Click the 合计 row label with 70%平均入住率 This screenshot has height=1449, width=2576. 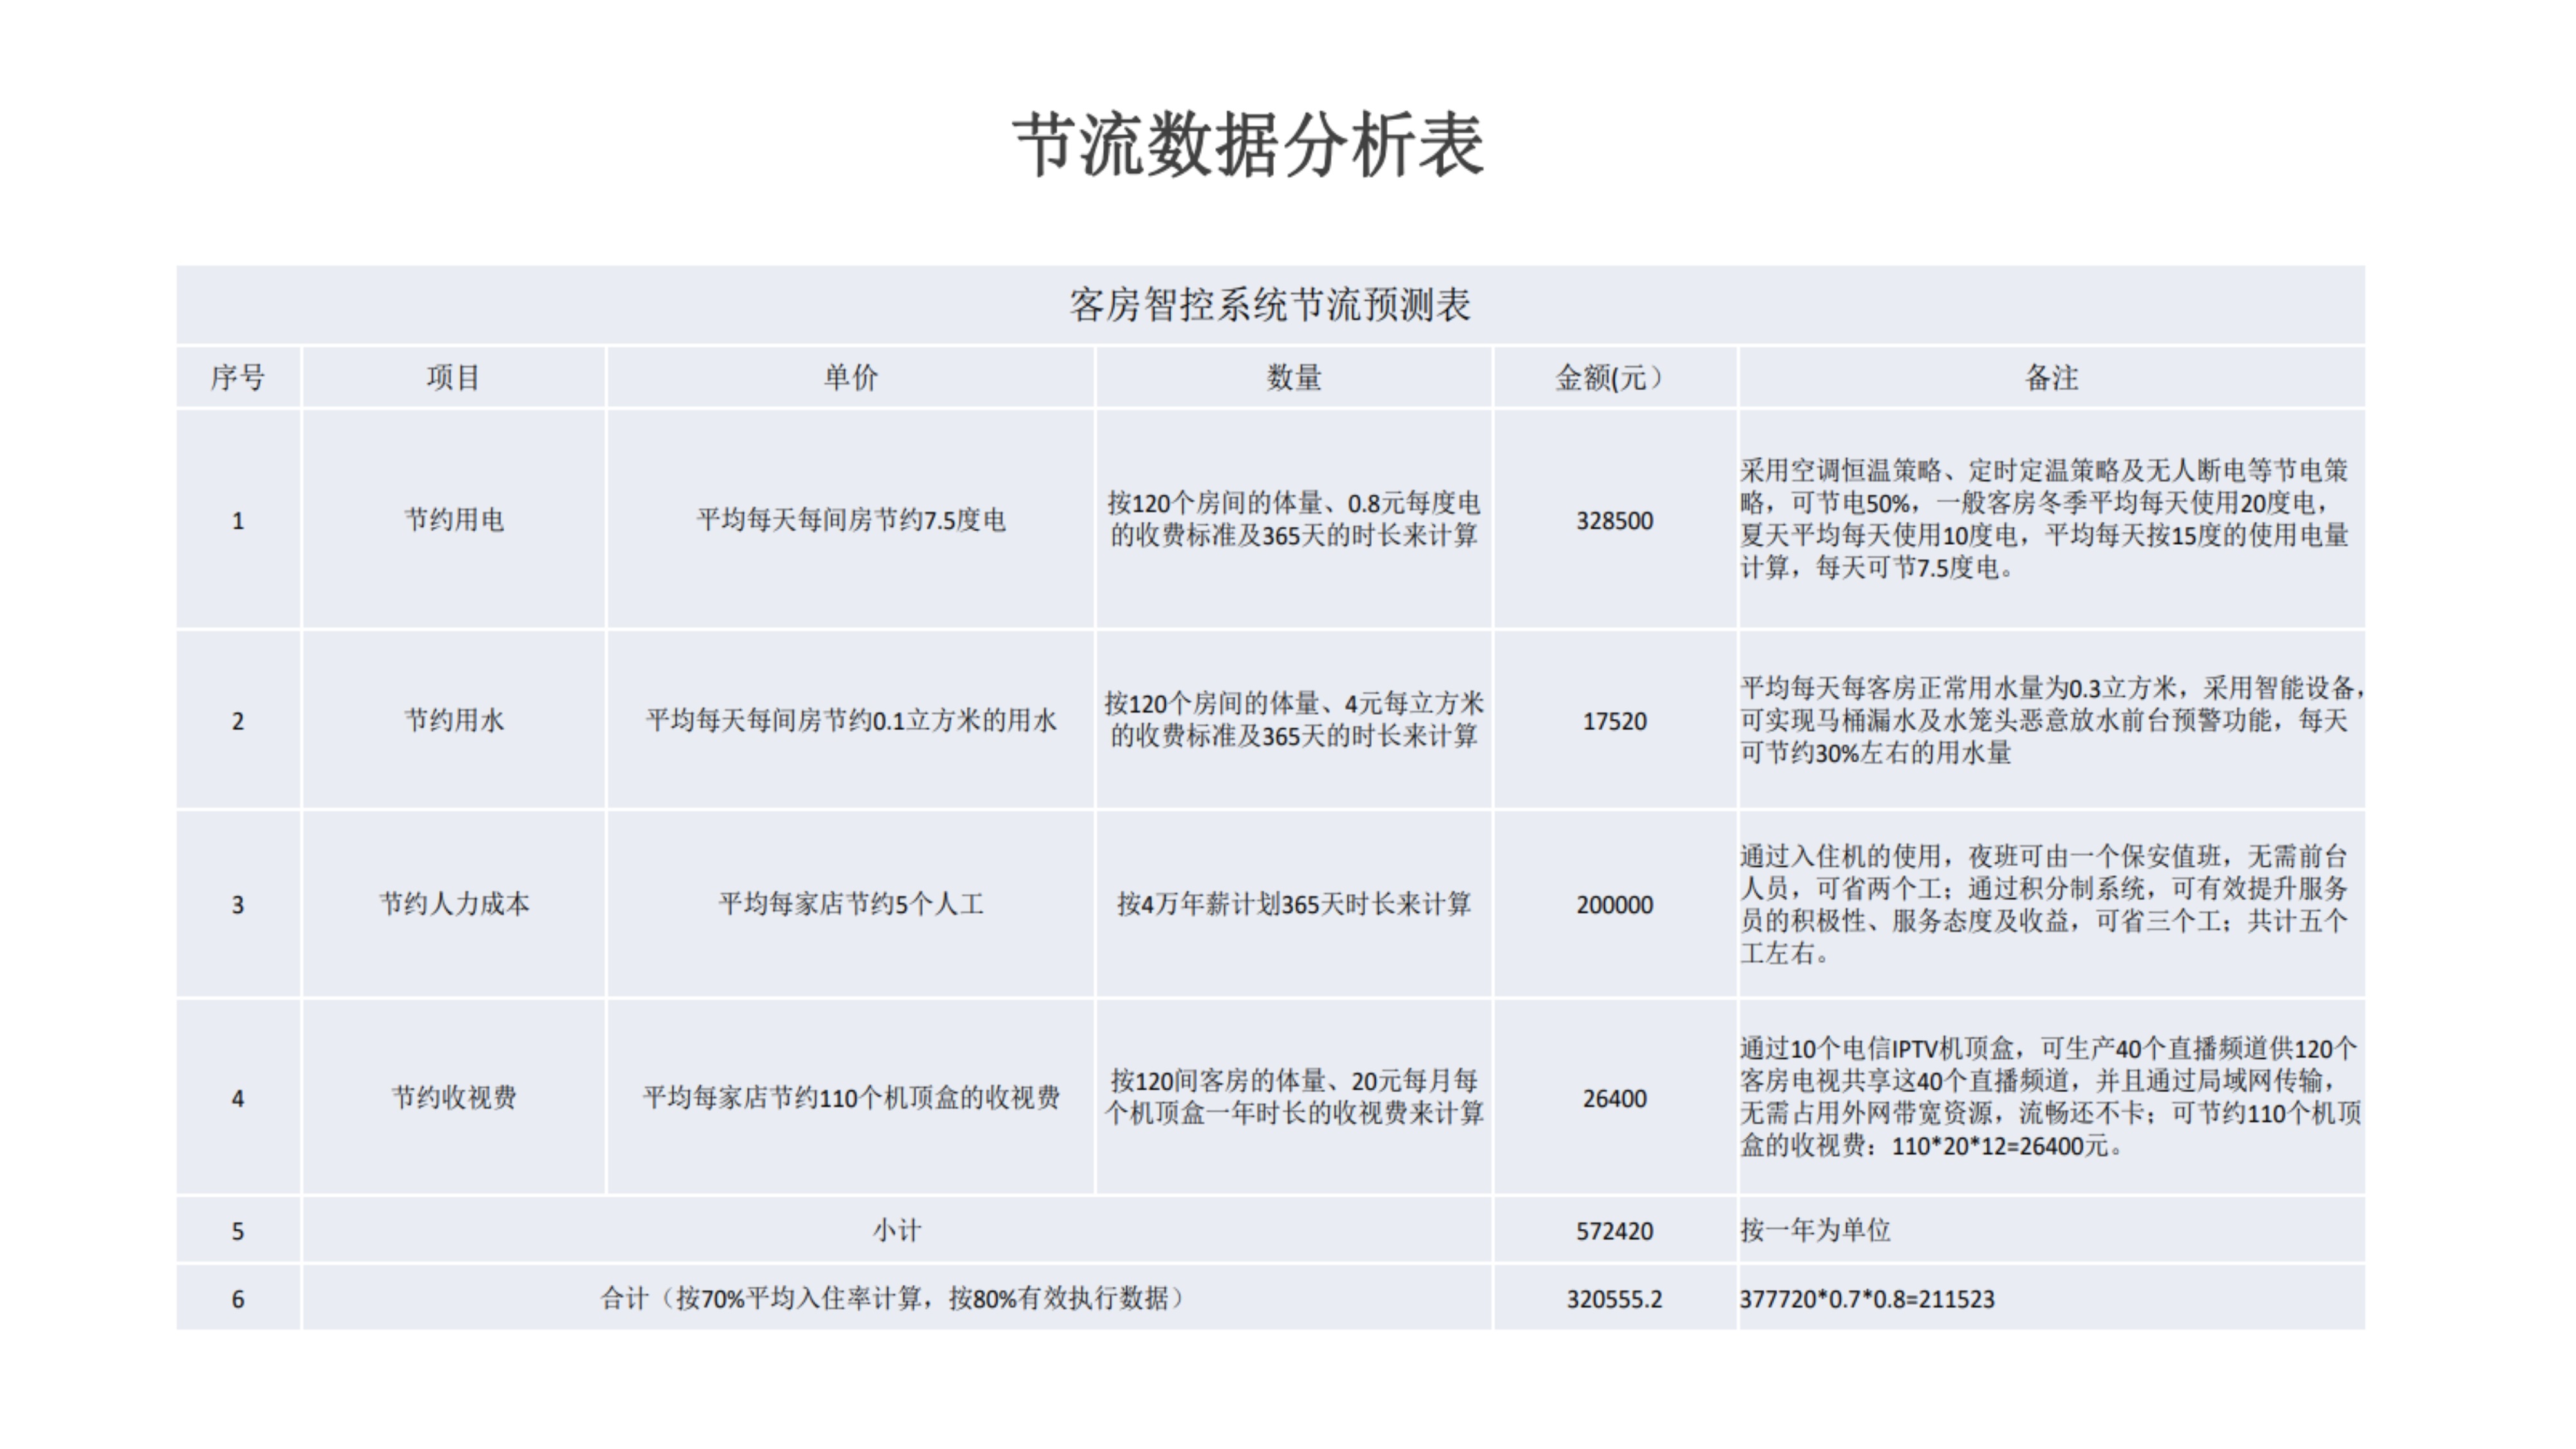pos(896,1298)
